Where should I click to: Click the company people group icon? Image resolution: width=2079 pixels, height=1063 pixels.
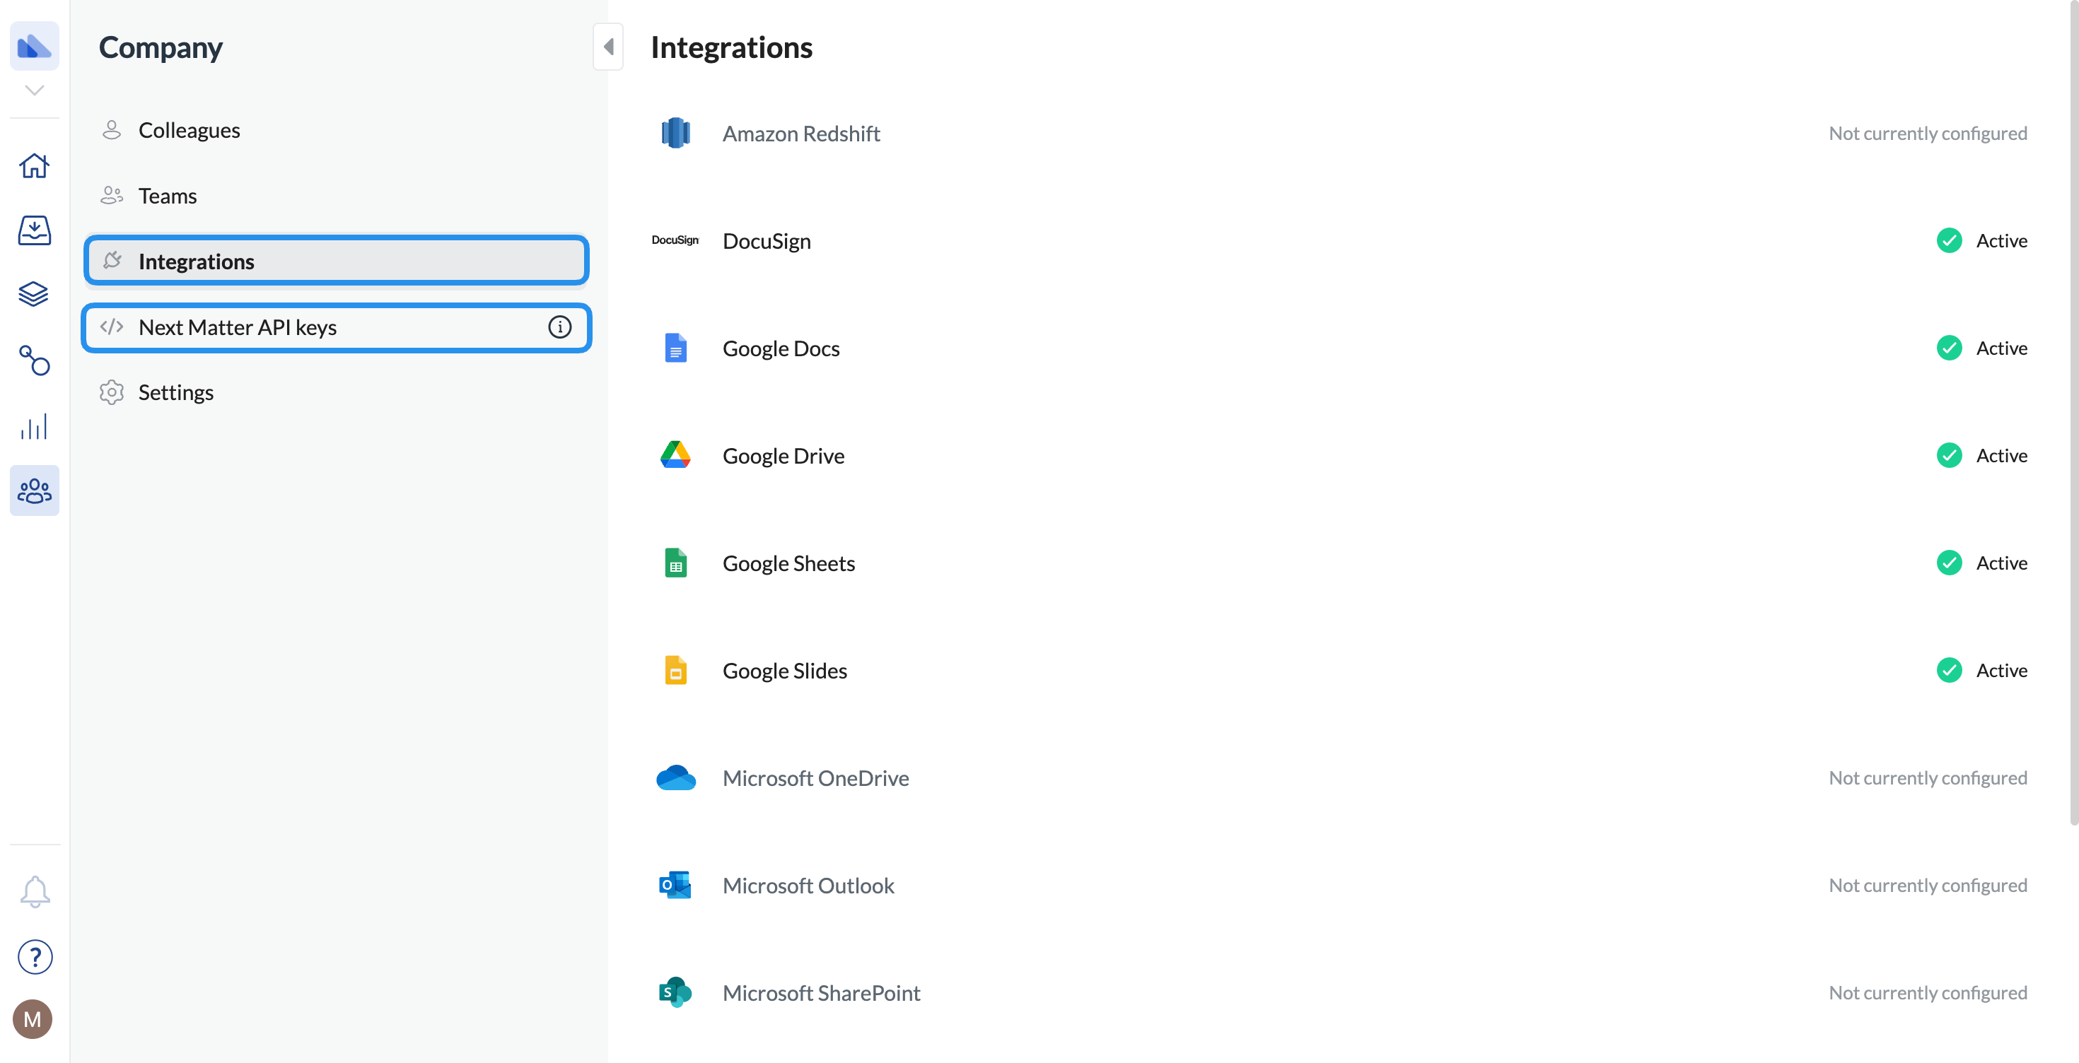(34, 491)
